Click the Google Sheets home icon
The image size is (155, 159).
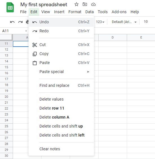tap(10, 7)
